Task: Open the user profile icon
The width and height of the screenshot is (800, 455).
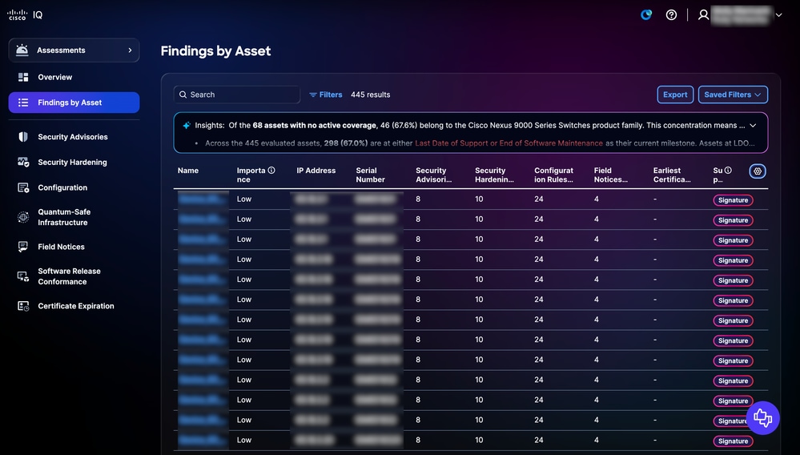Action: pyautogui.click(x=704, y=14)
